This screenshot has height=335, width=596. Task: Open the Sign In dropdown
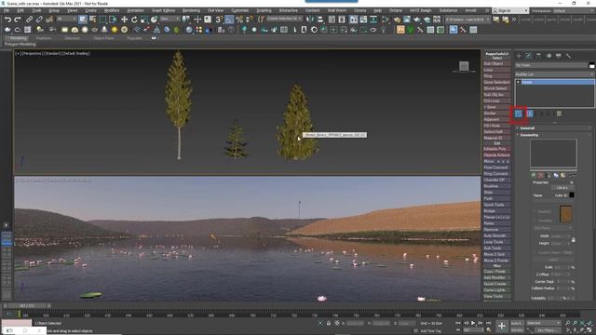[510, 10]
